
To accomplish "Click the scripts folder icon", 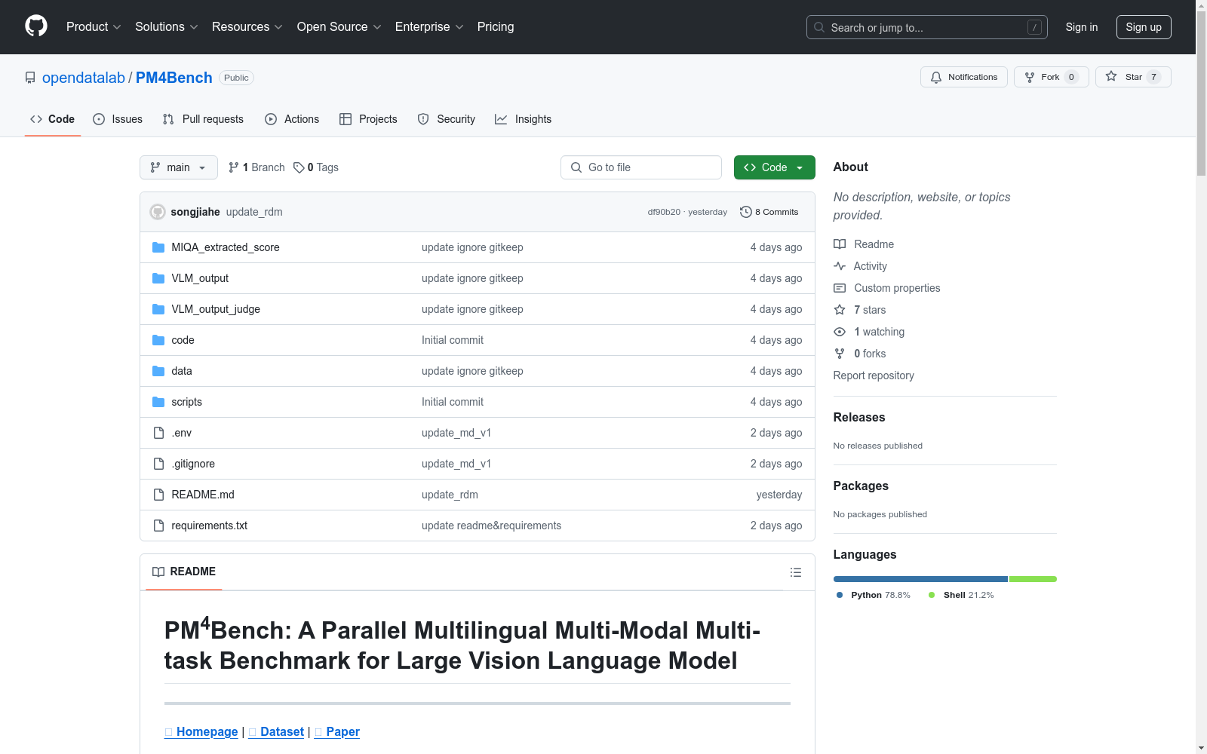I will coord(158,402).
